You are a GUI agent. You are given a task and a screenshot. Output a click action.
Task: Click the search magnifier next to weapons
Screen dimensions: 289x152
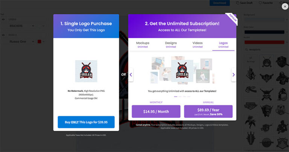246,50
